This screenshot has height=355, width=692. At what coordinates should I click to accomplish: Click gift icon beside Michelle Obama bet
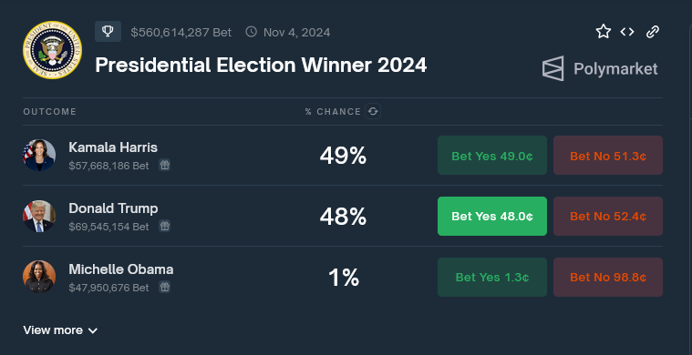pos(165,287)
